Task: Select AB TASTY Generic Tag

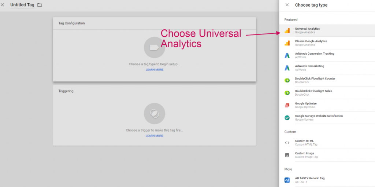Action: point(327,180)
